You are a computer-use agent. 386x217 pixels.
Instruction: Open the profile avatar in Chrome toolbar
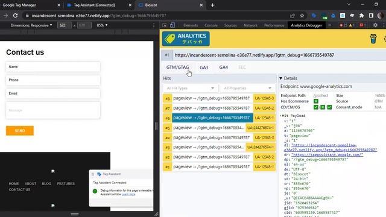[381, 16]
